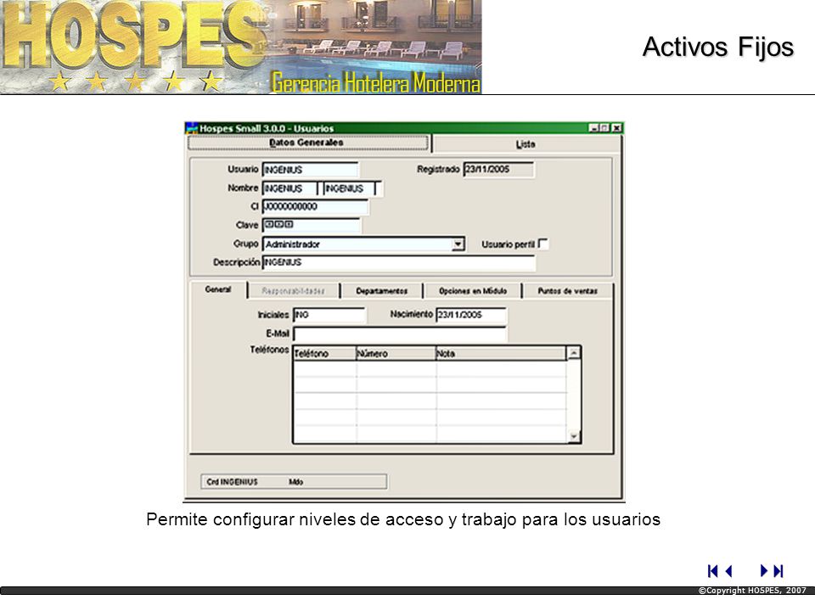Close the Hospes Usuarios window
This screenshot has width=815, height=611.
616,128
